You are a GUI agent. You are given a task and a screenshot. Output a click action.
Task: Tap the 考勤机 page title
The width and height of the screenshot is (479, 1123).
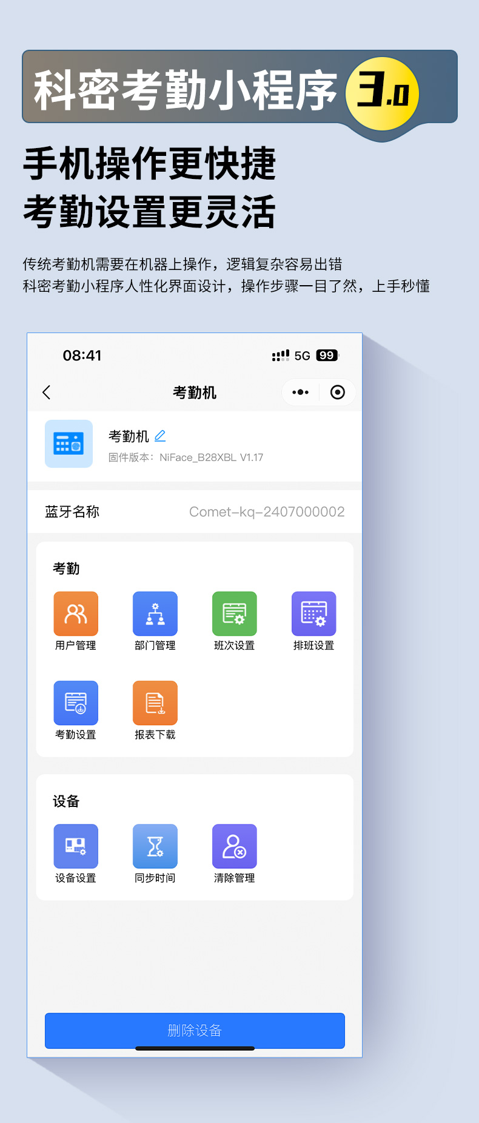click(195, 393)
